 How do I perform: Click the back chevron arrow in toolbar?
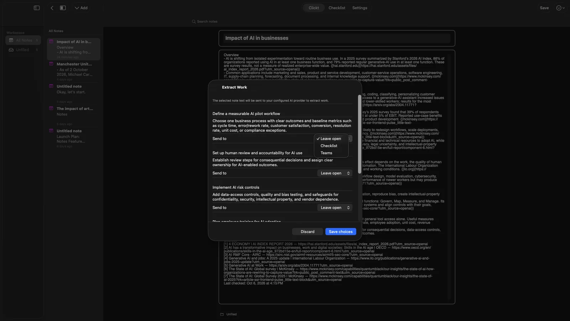point(52,8)
